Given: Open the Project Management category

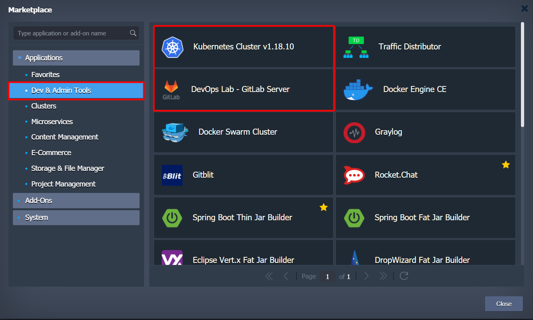Looking at the screenshot, I should click(63, 184).
